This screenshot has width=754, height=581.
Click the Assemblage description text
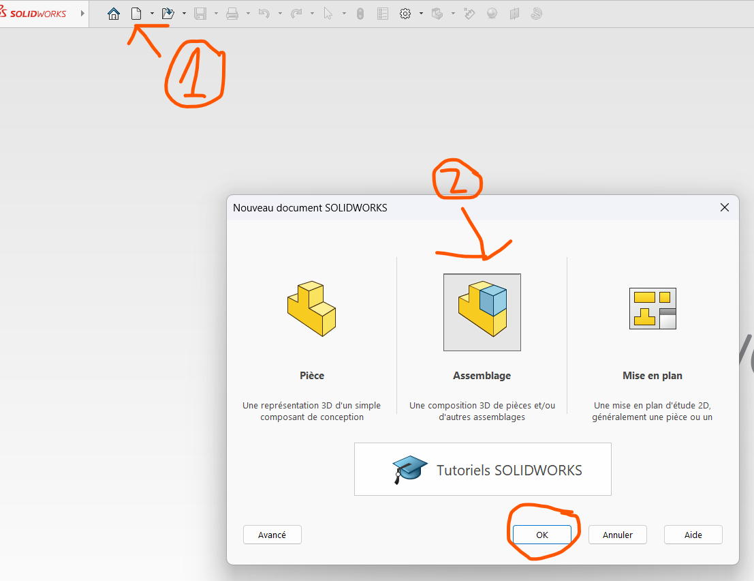click(x=482, y=411)
